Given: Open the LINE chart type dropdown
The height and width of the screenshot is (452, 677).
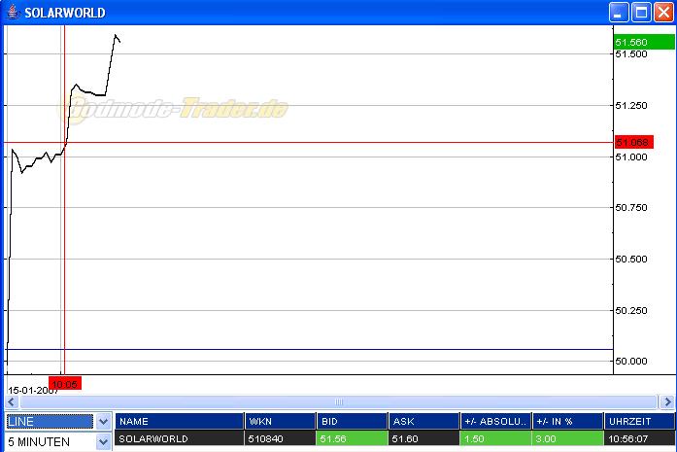Looking at the screenshot, I should pos(103,421).
